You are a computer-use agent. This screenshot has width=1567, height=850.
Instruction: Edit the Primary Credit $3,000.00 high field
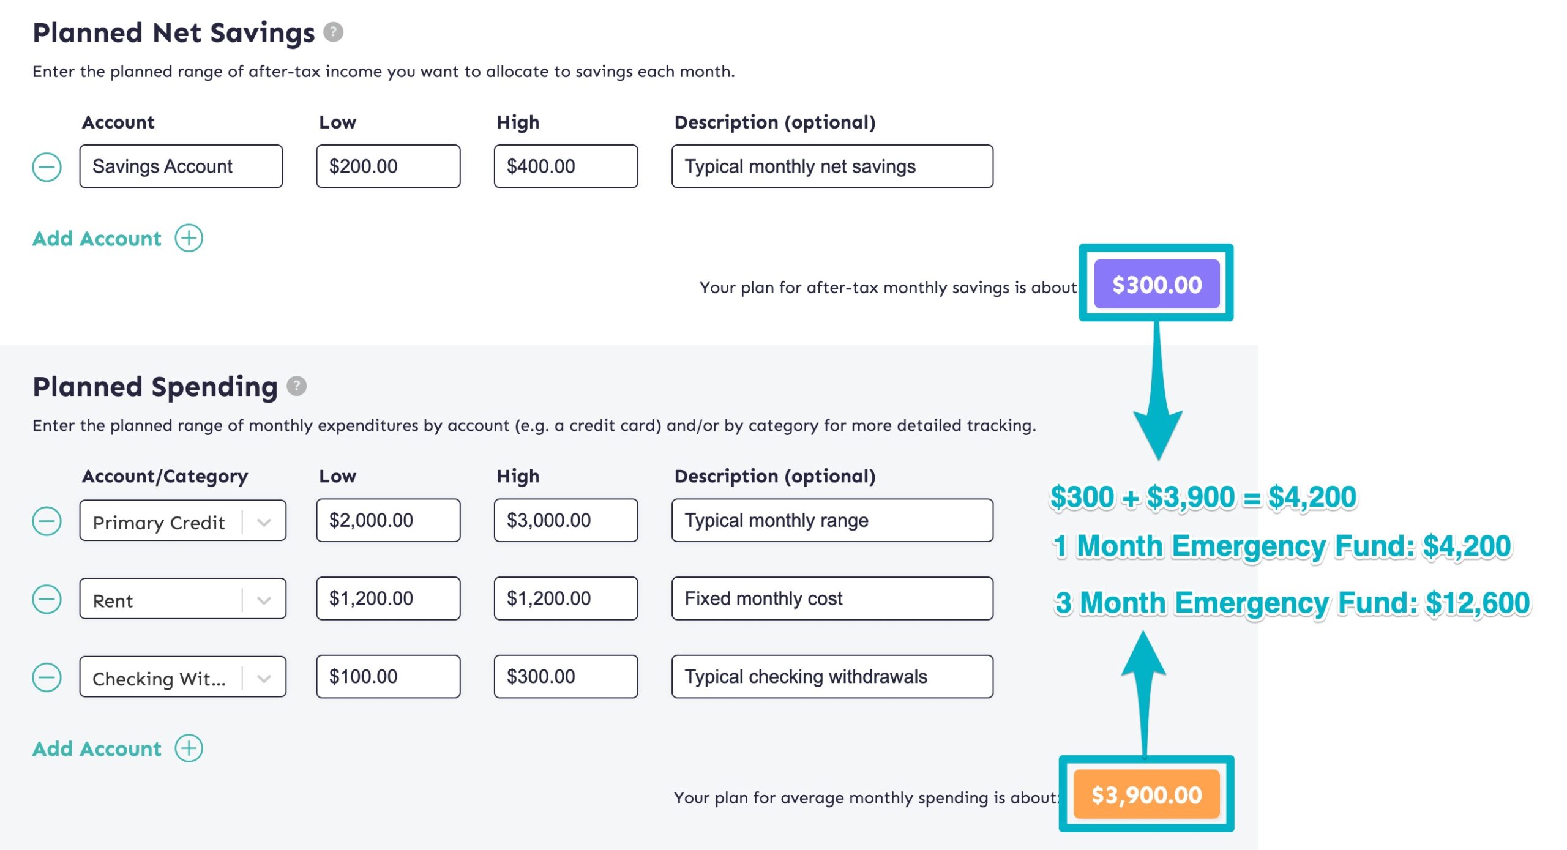tap(566, 521)
